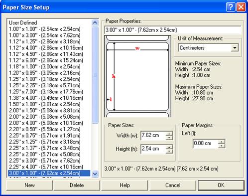
Task: Click the paper list scrollbar thumb
Action: (95, 75)
